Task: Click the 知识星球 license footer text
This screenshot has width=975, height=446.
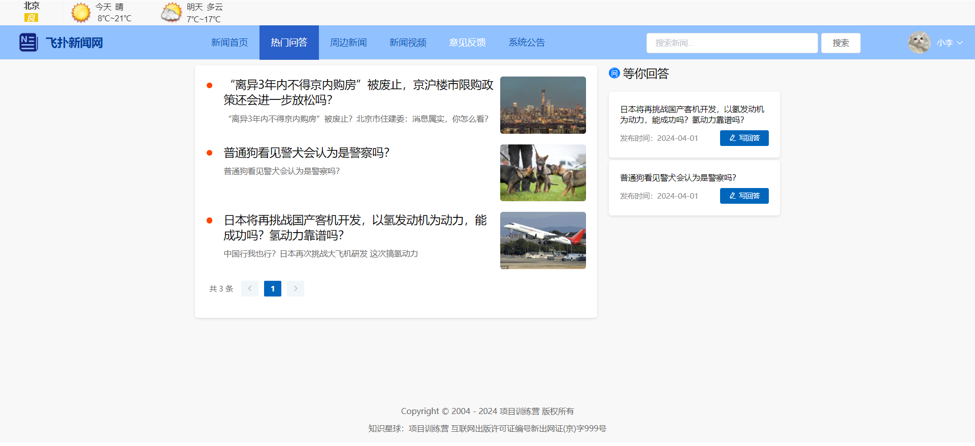Action: click(x=487, y=428)
